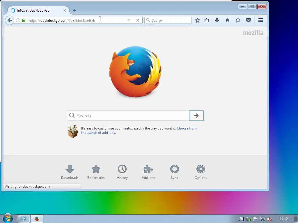Click the taskbar clock 14:12
Image resolution: width=298 pixels, height=223 pixels.
click(x=283, y=219)
